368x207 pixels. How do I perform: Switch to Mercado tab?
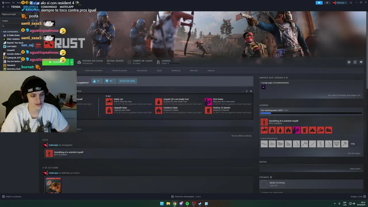click(194, 70)
